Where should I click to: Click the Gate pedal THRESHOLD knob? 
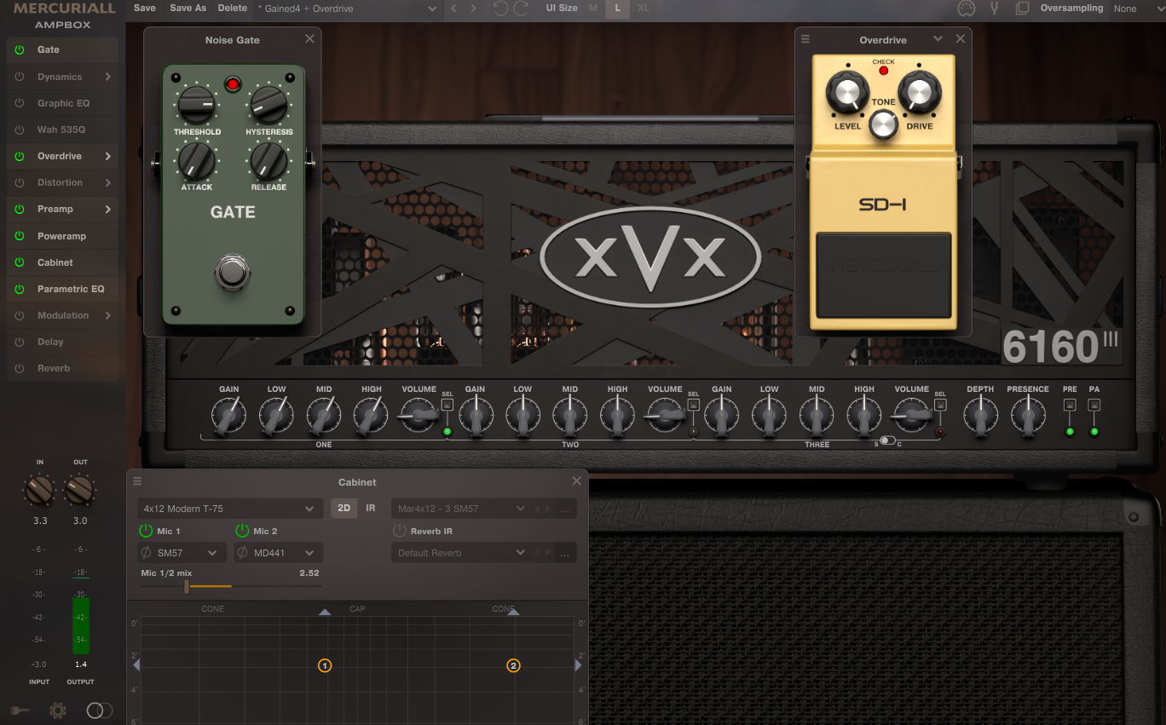pyautogui.click(x=197, y=106)
